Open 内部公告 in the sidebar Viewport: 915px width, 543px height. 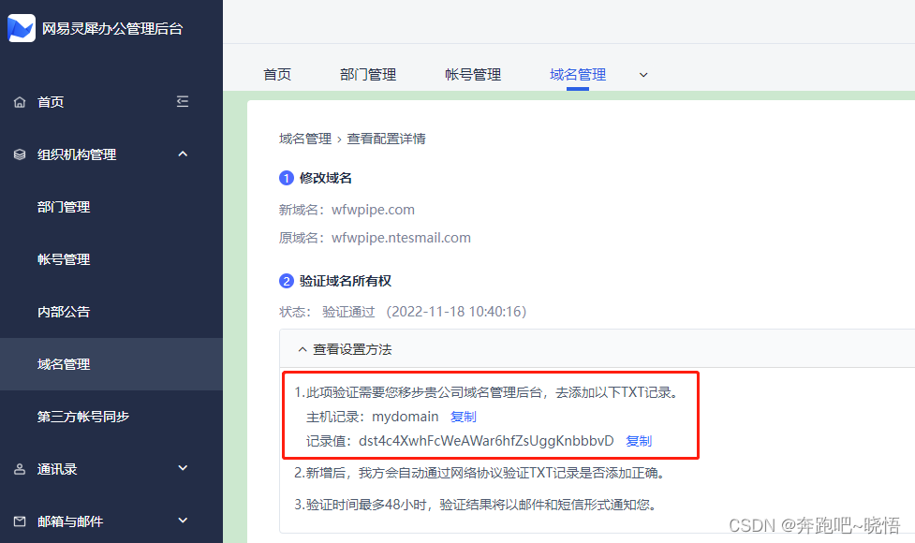(x=64, y=312)
